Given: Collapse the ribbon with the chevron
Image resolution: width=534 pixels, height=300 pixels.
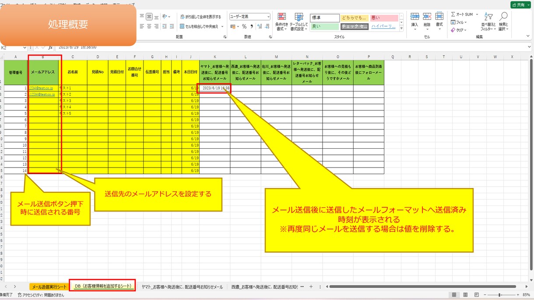Looking at the screenshot, I should coord(528,37).
